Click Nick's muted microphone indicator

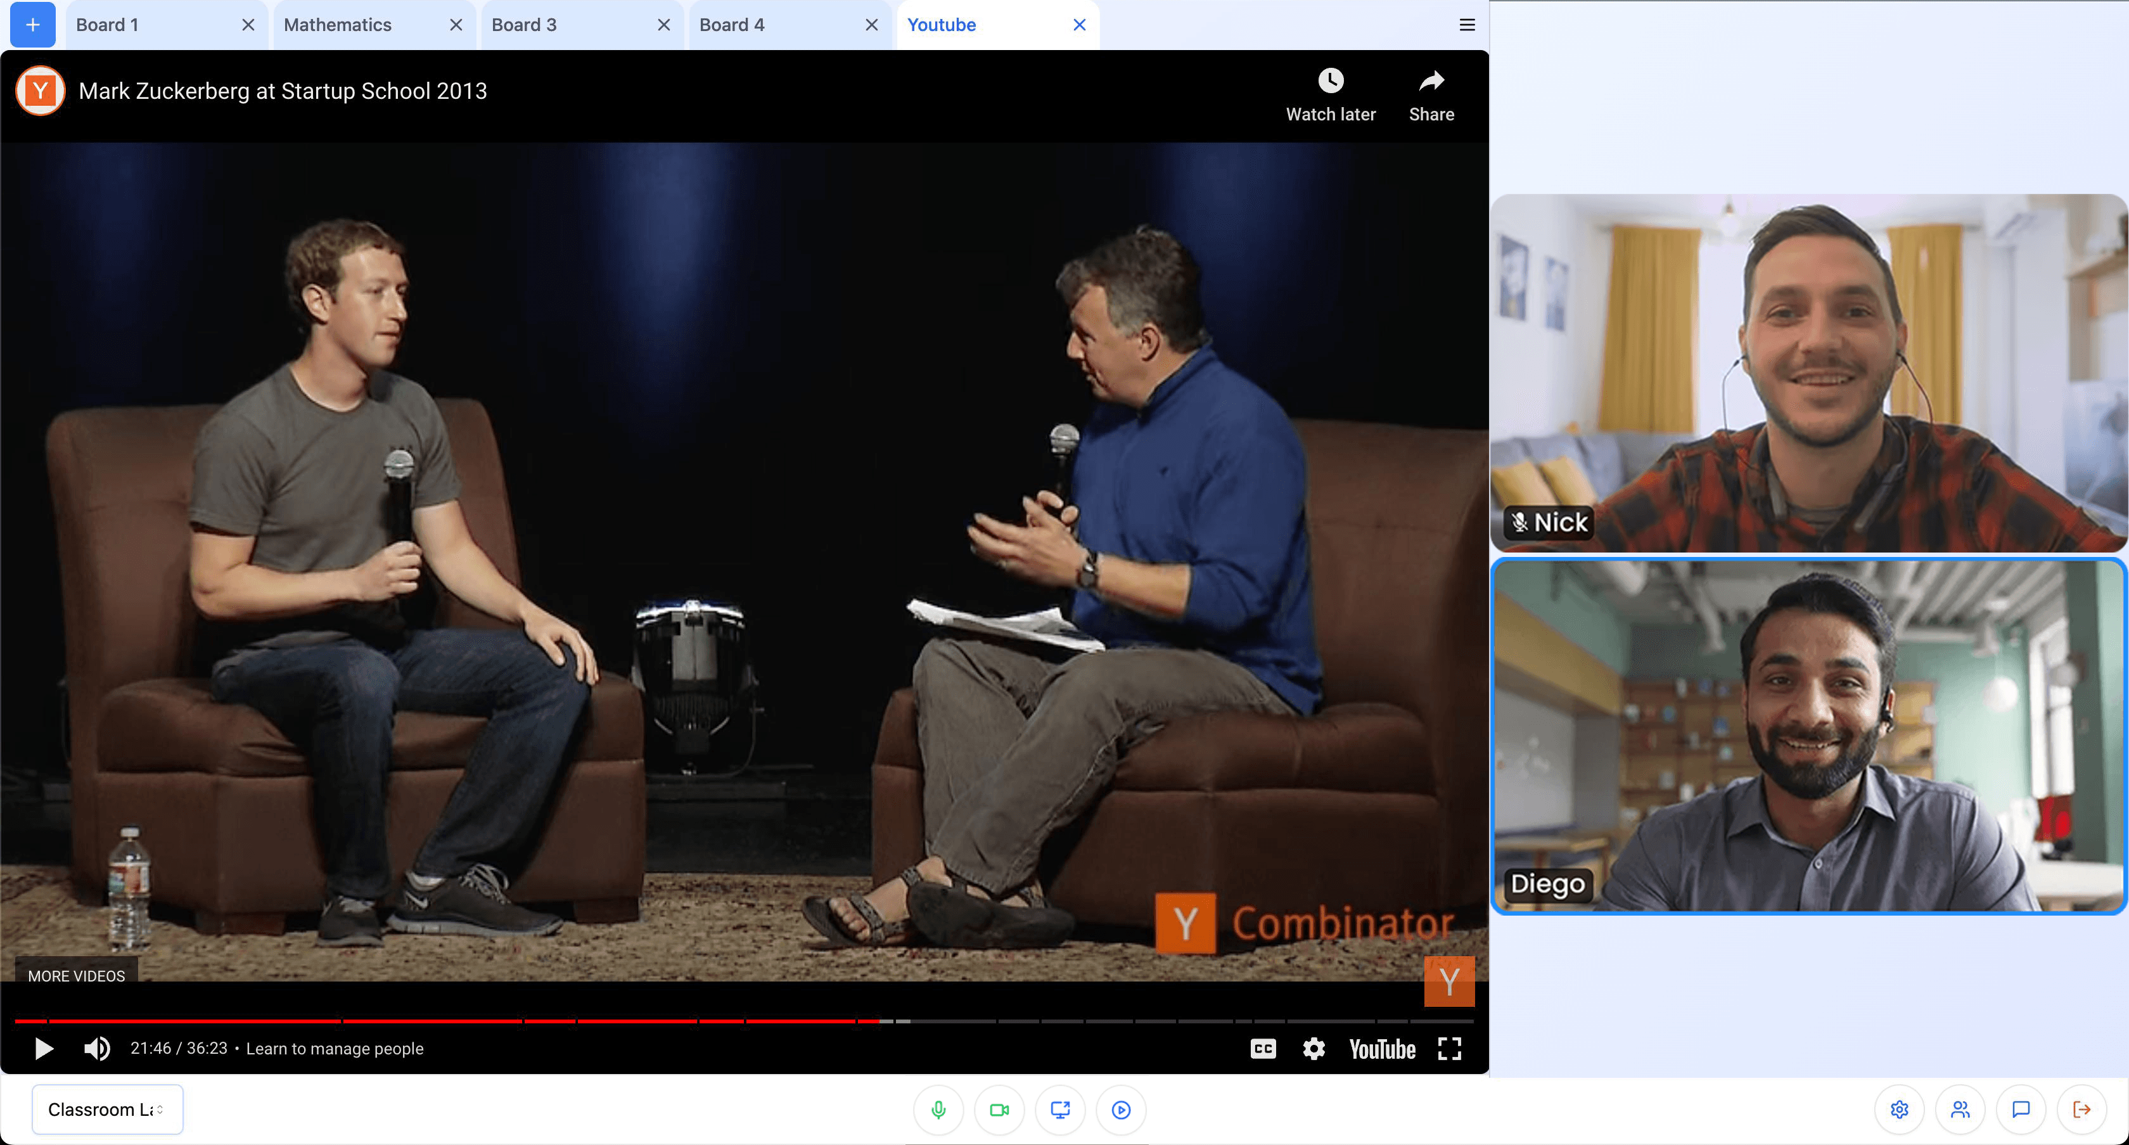pyautogui.click(x=1519, y=523)
